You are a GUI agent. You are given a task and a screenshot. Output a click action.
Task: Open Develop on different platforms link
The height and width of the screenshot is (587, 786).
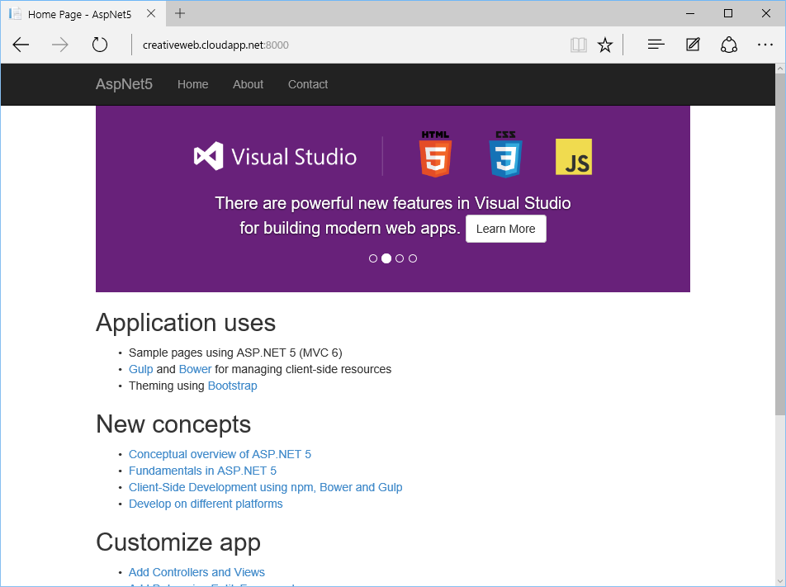coord(206,504)
